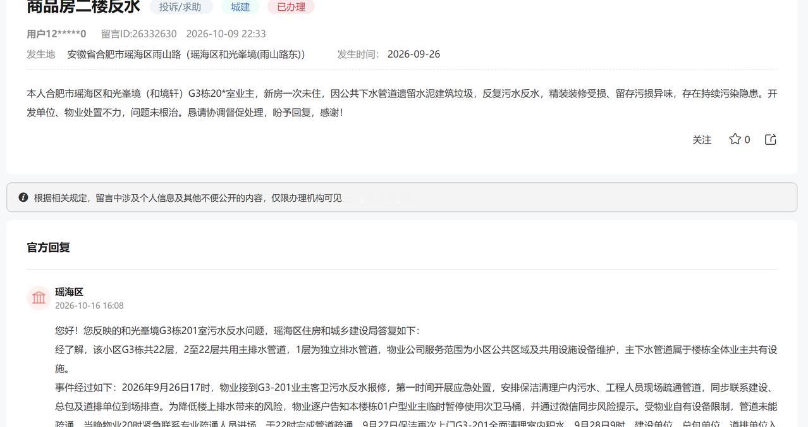Click the share icon beside the star count

(770, 139)
